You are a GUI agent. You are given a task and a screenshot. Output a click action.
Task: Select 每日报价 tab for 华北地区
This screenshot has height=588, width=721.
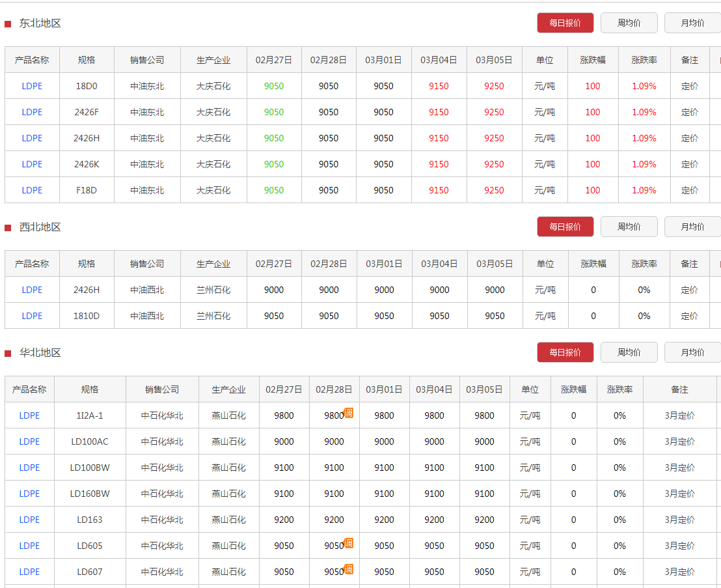[x=565, y=352]
